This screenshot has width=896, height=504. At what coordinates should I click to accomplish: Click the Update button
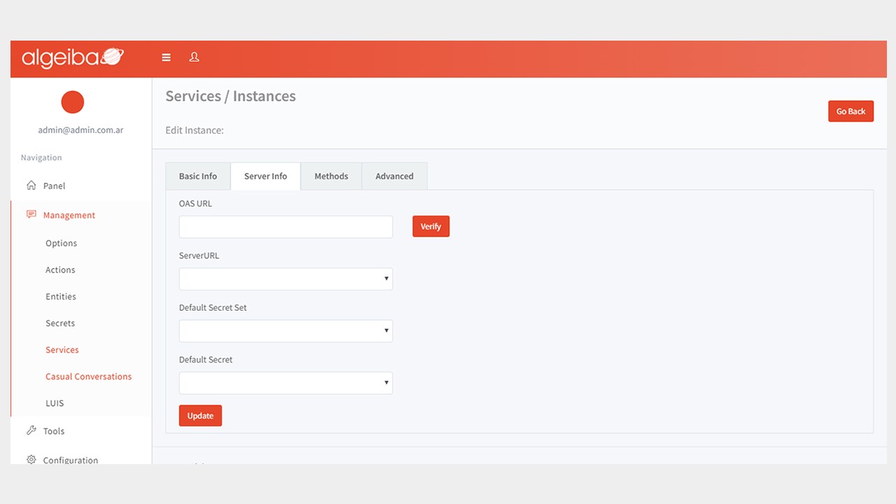[x=200, y=416]
